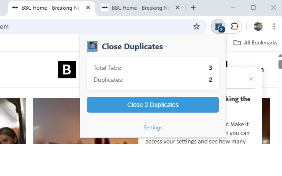Open the Settings link in the popup
Screen dimensions: 282x176
coord(153,128)
